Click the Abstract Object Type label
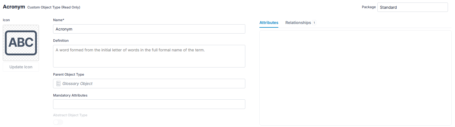 pos(70,115)
